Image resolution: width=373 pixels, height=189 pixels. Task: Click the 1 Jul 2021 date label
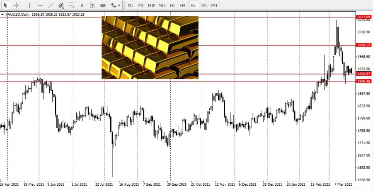point(79,184)
